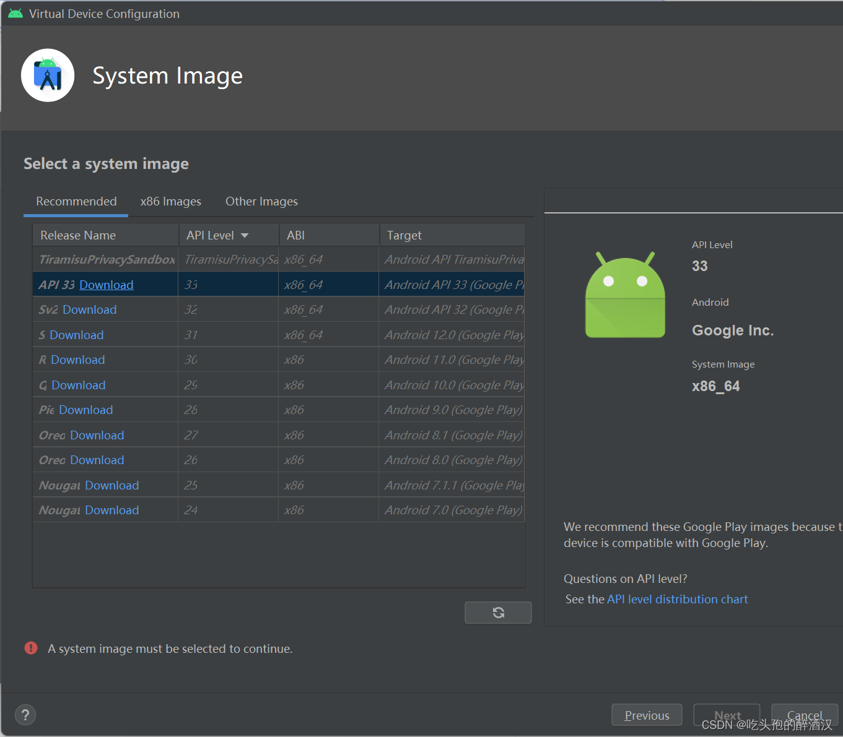
Task: Refresh the system image list
Action: [498, 612]
